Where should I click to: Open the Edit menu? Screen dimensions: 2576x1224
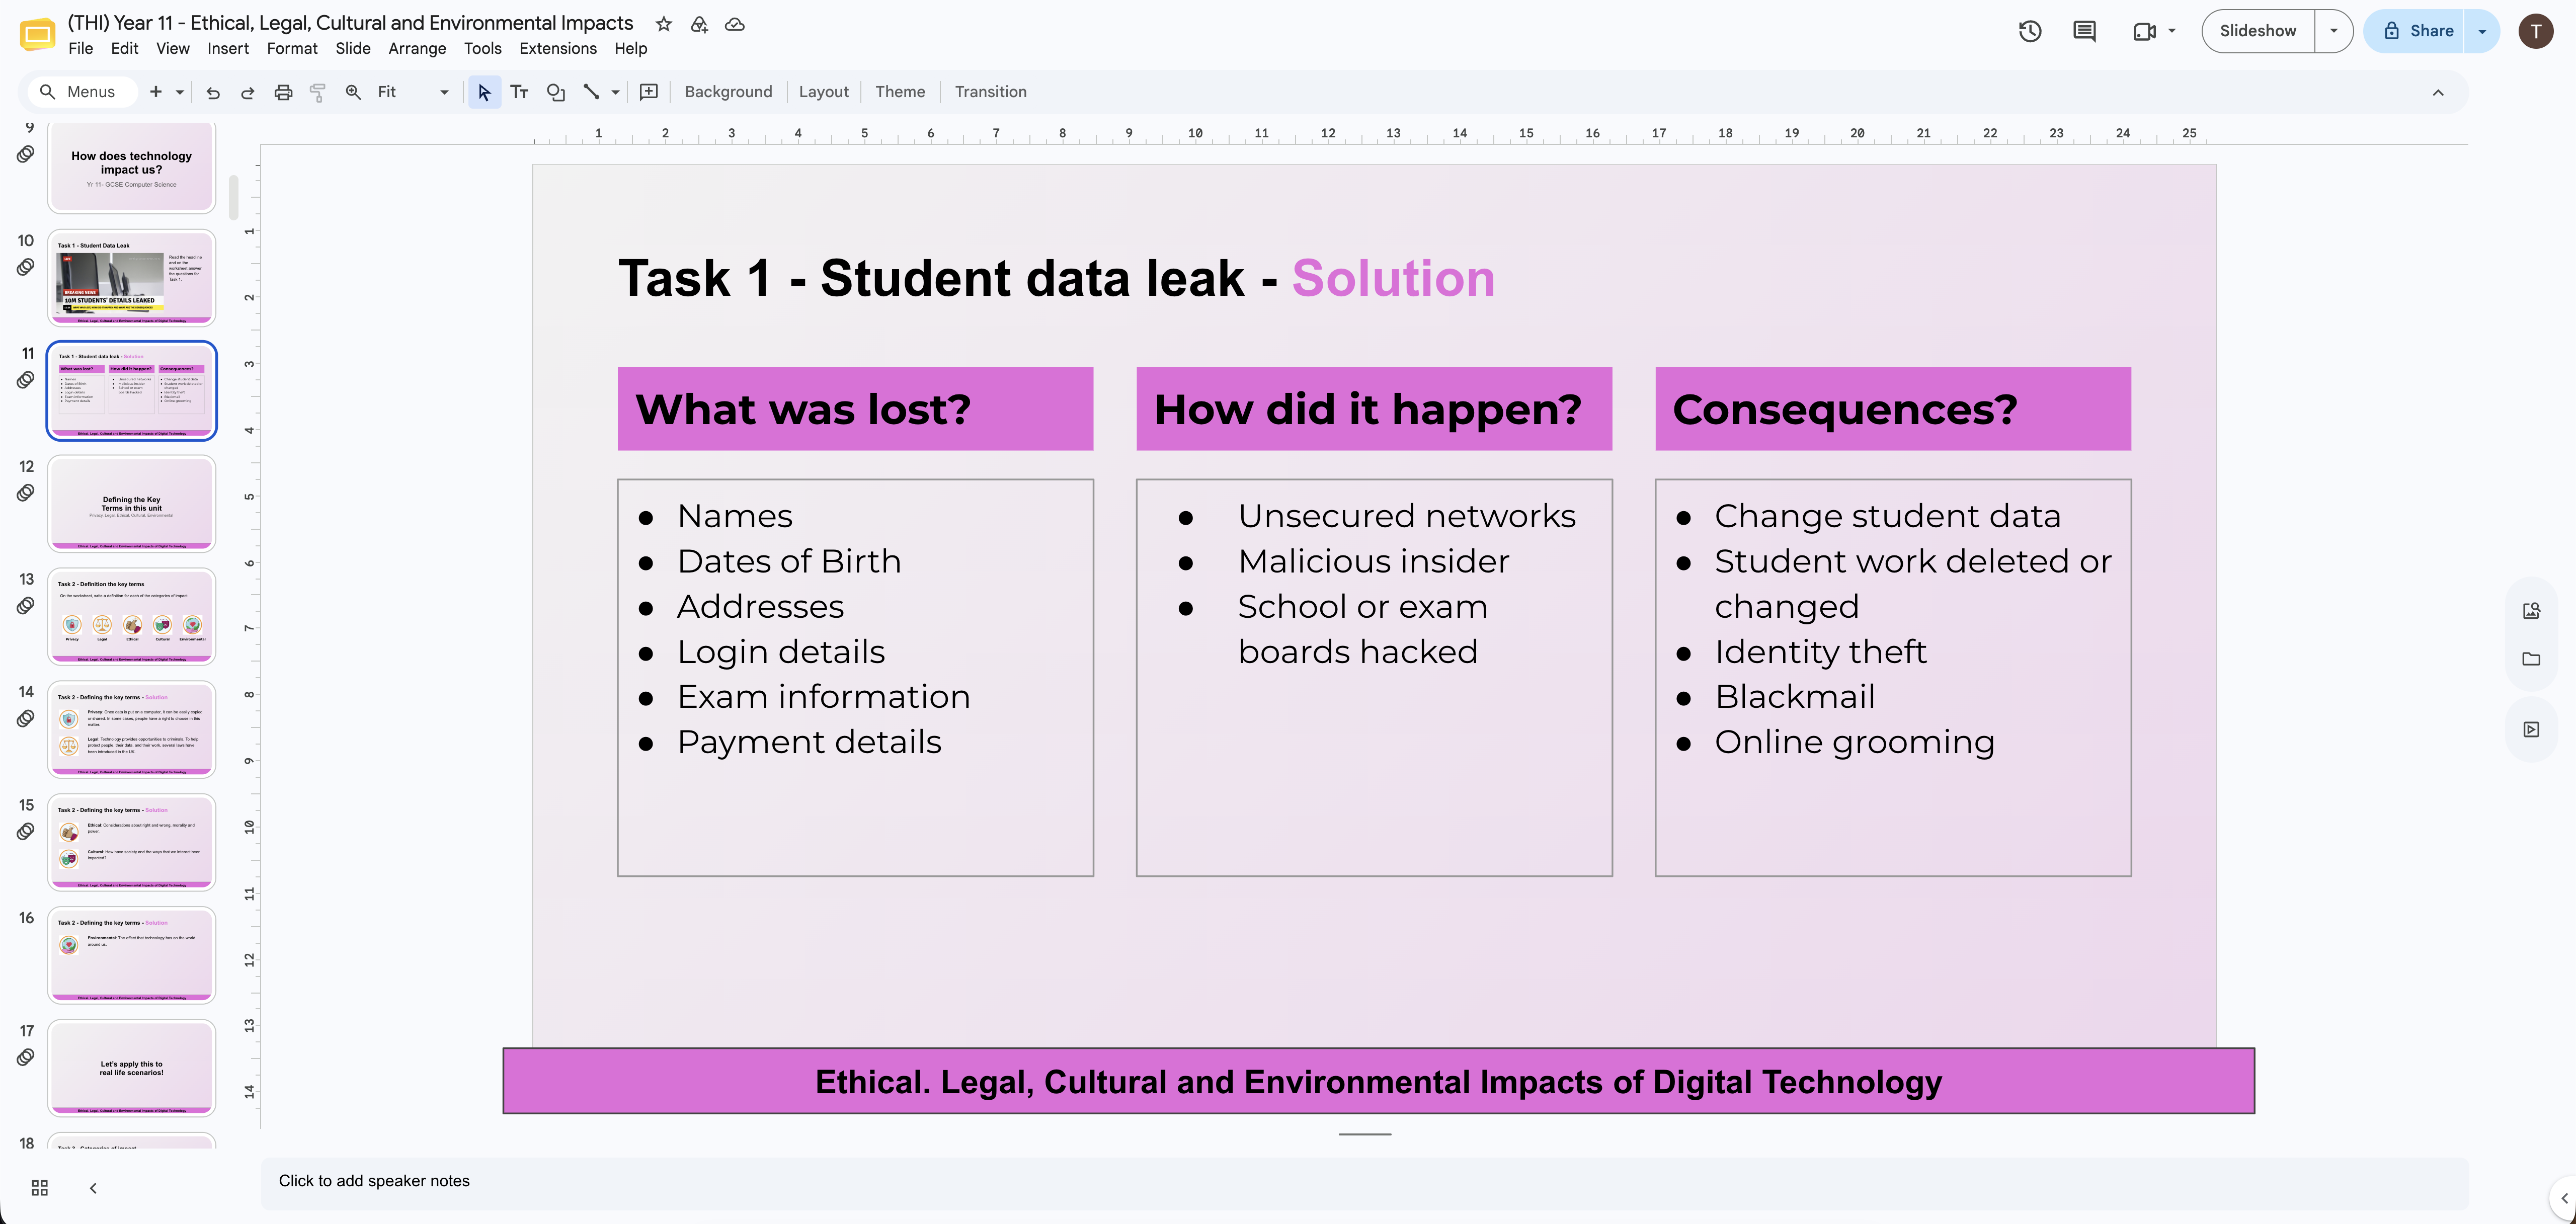tap(124, 48)
